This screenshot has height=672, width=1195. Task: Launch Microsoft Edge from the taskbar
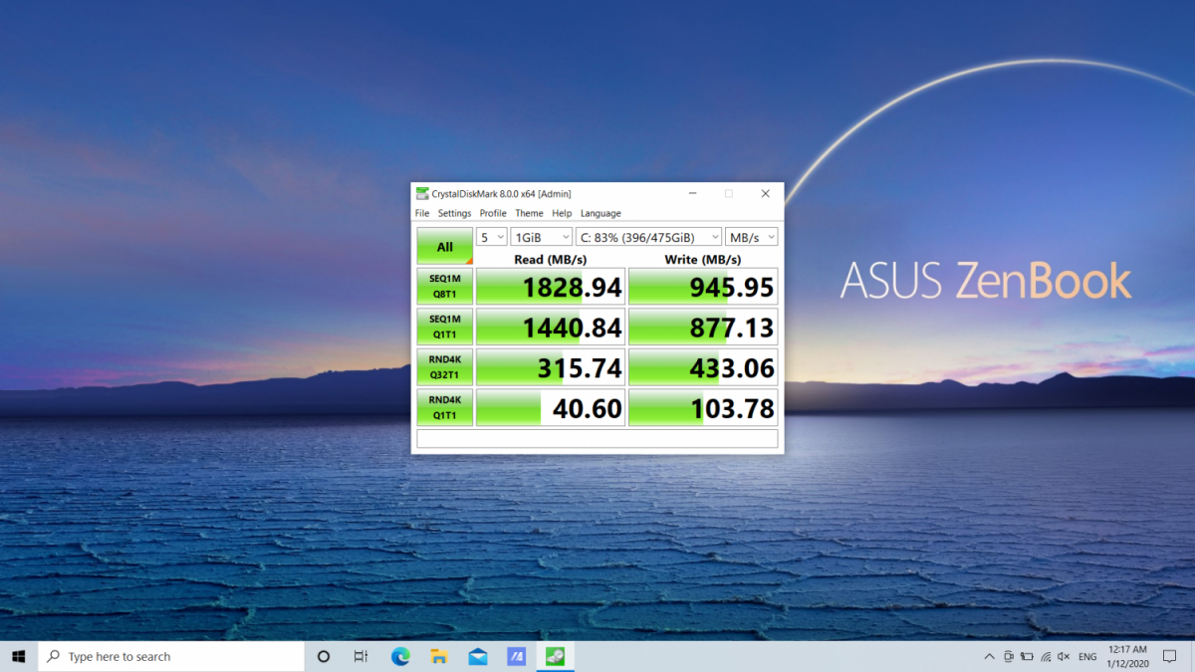[x=400, y=656]
